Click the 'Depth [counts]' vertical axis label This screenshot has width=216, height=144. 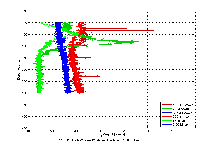(19, 69)
